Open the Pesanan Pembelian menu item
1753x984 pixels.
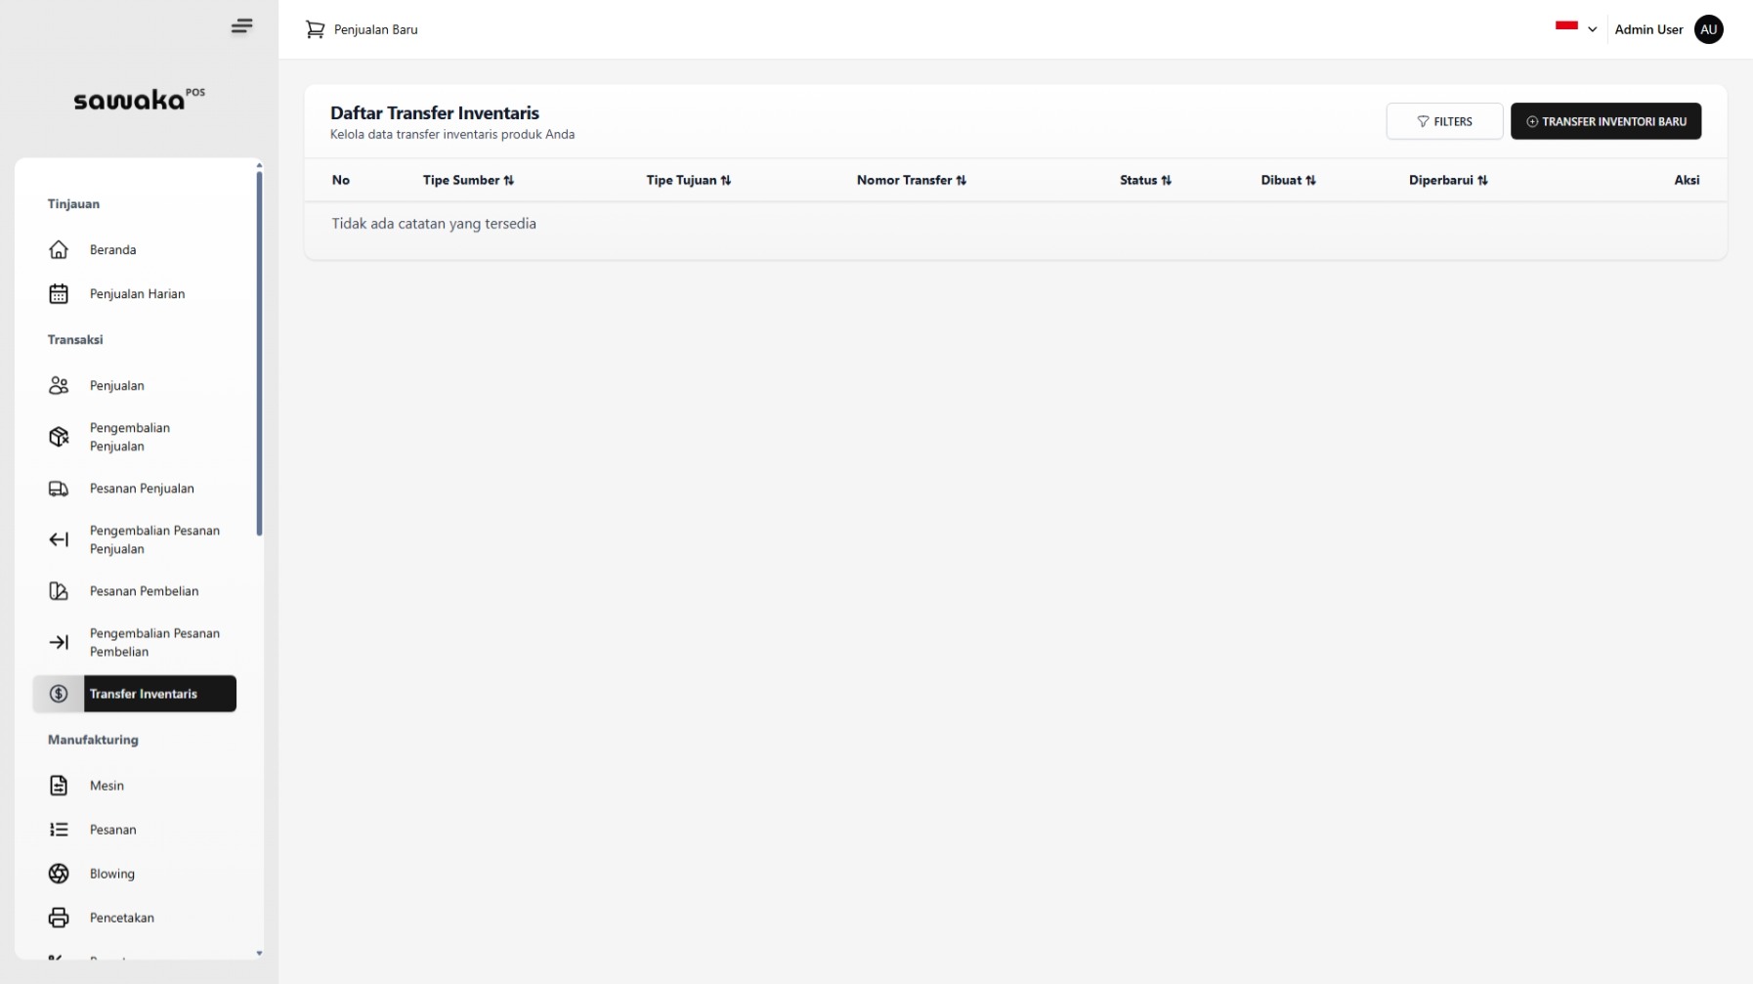[144, 591]
